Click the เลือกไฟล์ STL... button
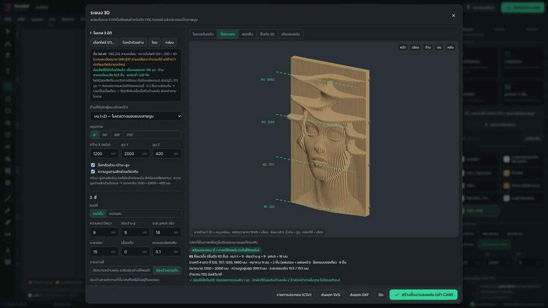This screenshot has width=548, height=308. (104, 42)
